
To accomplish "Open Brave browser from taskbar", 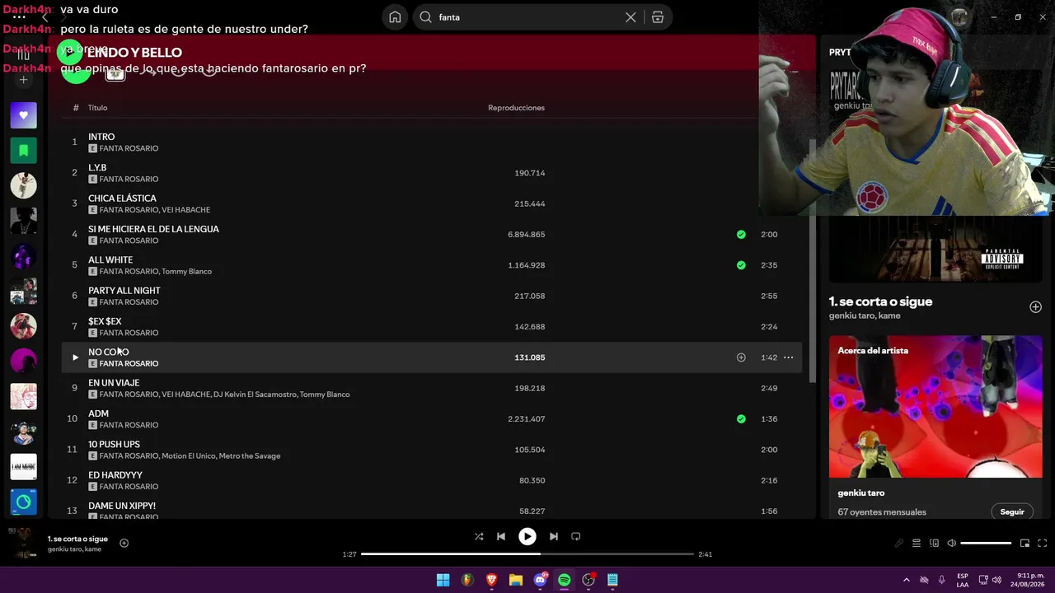I will pos(491,581).
